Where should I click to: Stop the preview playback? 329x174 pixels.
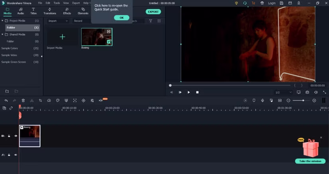[197, 92]
